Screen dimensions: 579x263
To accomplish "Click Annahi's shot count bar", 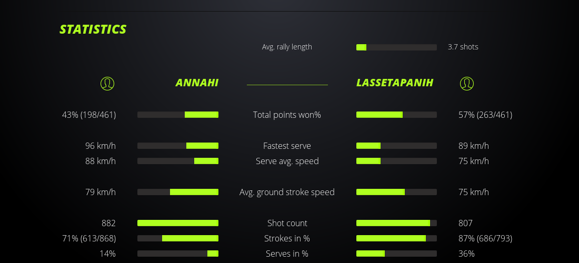I will (178, 223).
